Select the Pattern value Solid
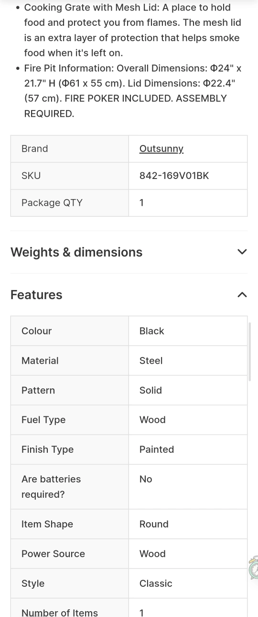 [x=150, y=390]
